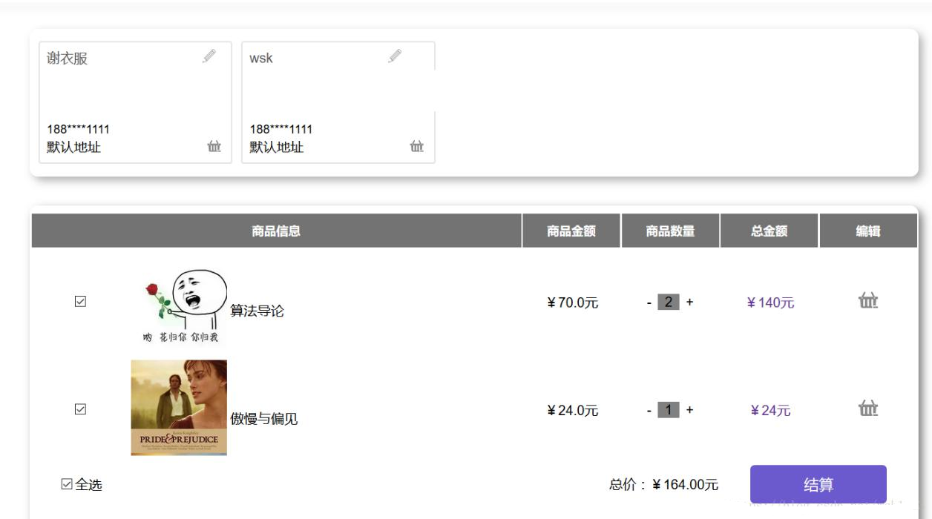The height and width of the screenshot is (519, 932).
Task: Edit the wsk address with the pencil icon
Action: pos(396,56)
